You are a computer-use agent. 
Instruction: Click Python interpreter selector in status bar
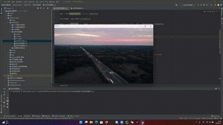point(210,118)
